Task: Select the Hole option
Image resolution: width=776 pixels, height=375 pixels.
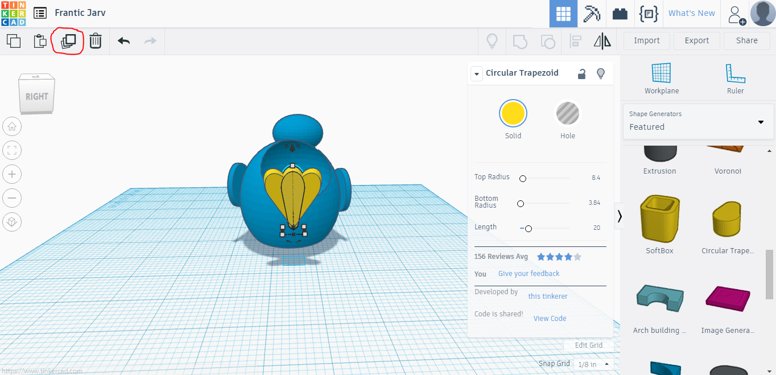Action: point(567,113)
